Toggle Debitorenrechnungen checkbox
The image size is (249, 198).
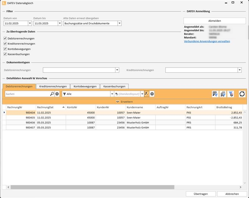(5, 38)
